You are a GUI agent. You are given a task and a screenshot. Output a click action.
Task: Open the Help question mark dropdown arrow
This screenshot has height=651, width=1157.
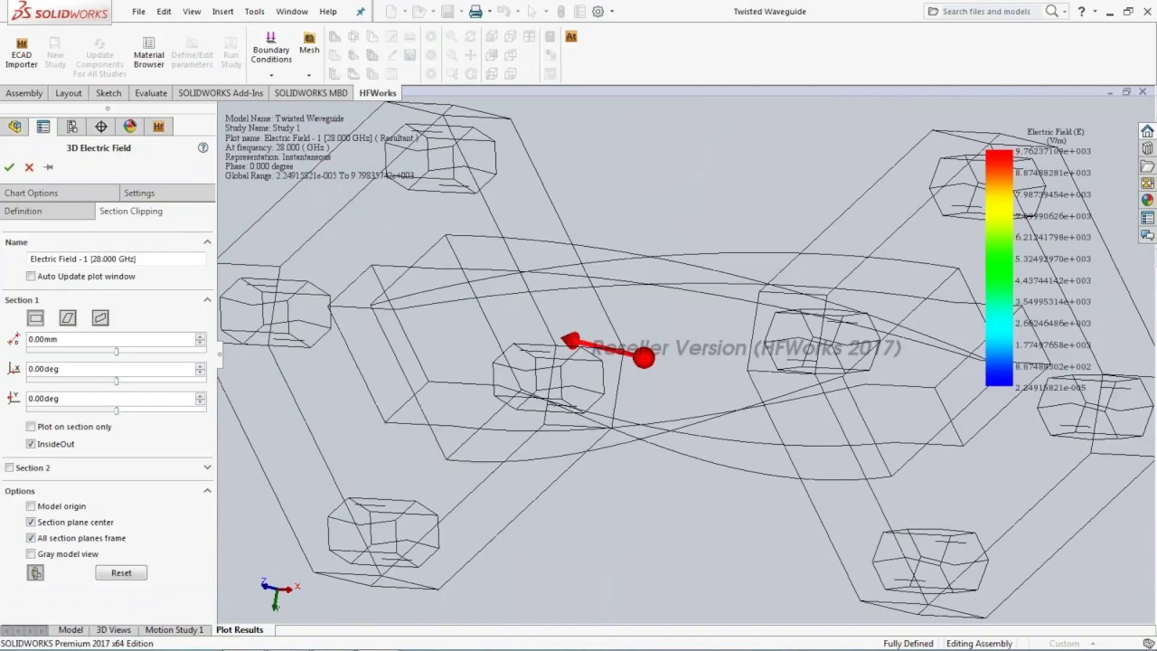1095,12
